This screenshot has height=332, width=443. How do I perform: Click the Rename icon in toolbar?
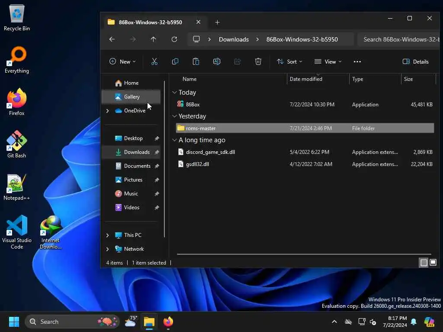tap(217, 61)
